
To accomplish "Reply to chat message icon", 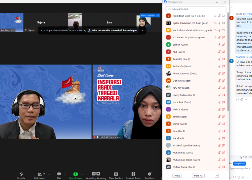I will click(237, 99).
